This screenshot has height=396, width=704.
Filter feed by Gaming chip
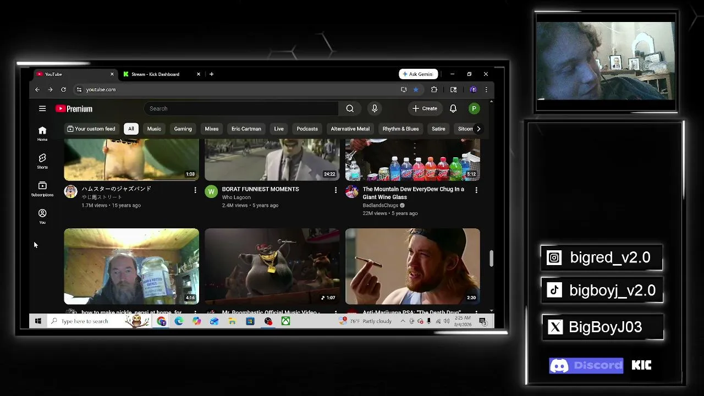click(183, 129)
